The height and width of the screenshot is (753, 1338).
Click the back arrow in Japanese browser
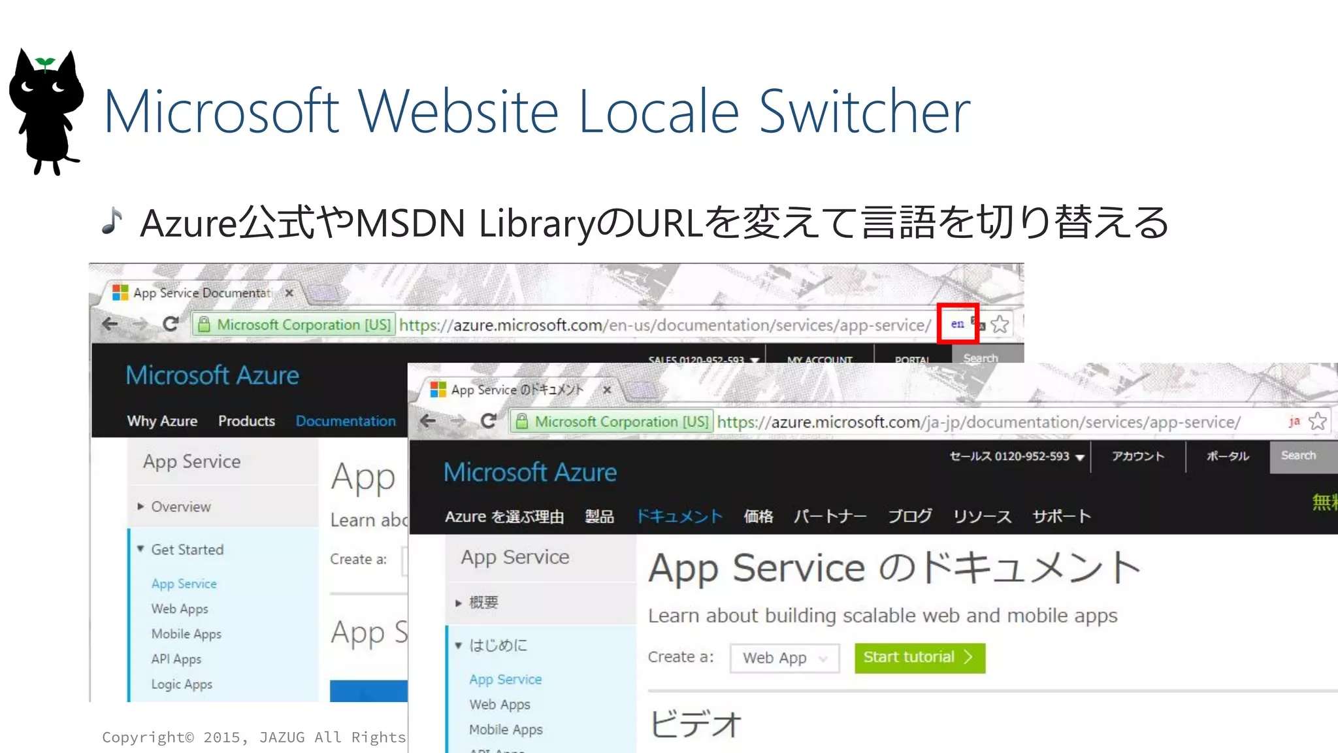(x=428, y=422)
